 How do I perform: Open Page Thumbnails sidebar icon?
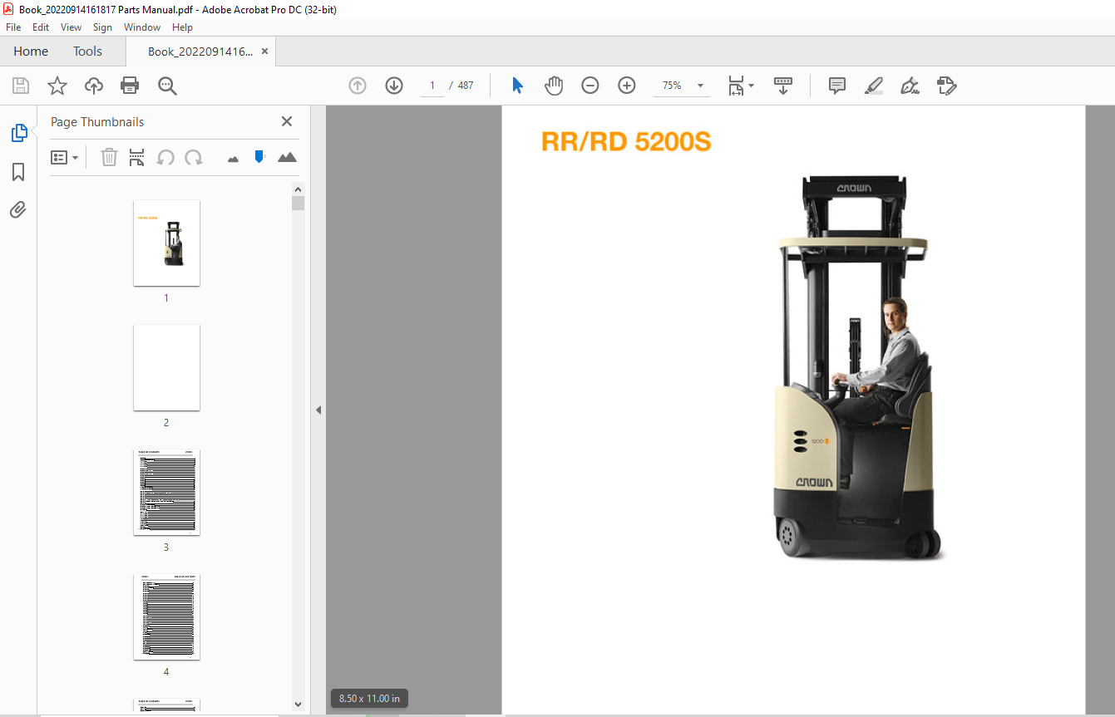18,133
